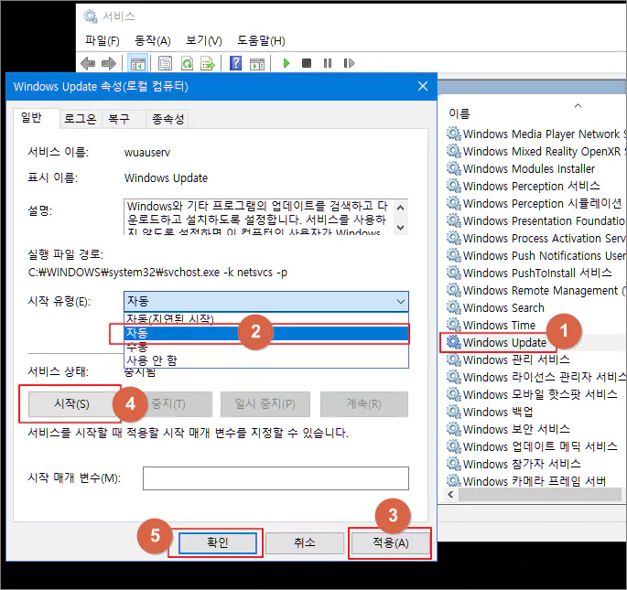Click the green Start service icon

[286, 63]
